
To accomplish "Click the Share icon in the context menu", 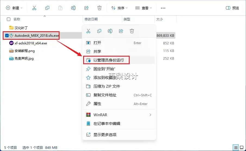I will tap(121, 31).
